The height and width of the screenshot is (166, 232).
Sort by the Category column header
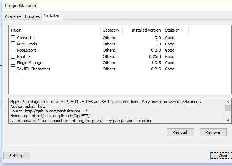[x=112, y=30]
